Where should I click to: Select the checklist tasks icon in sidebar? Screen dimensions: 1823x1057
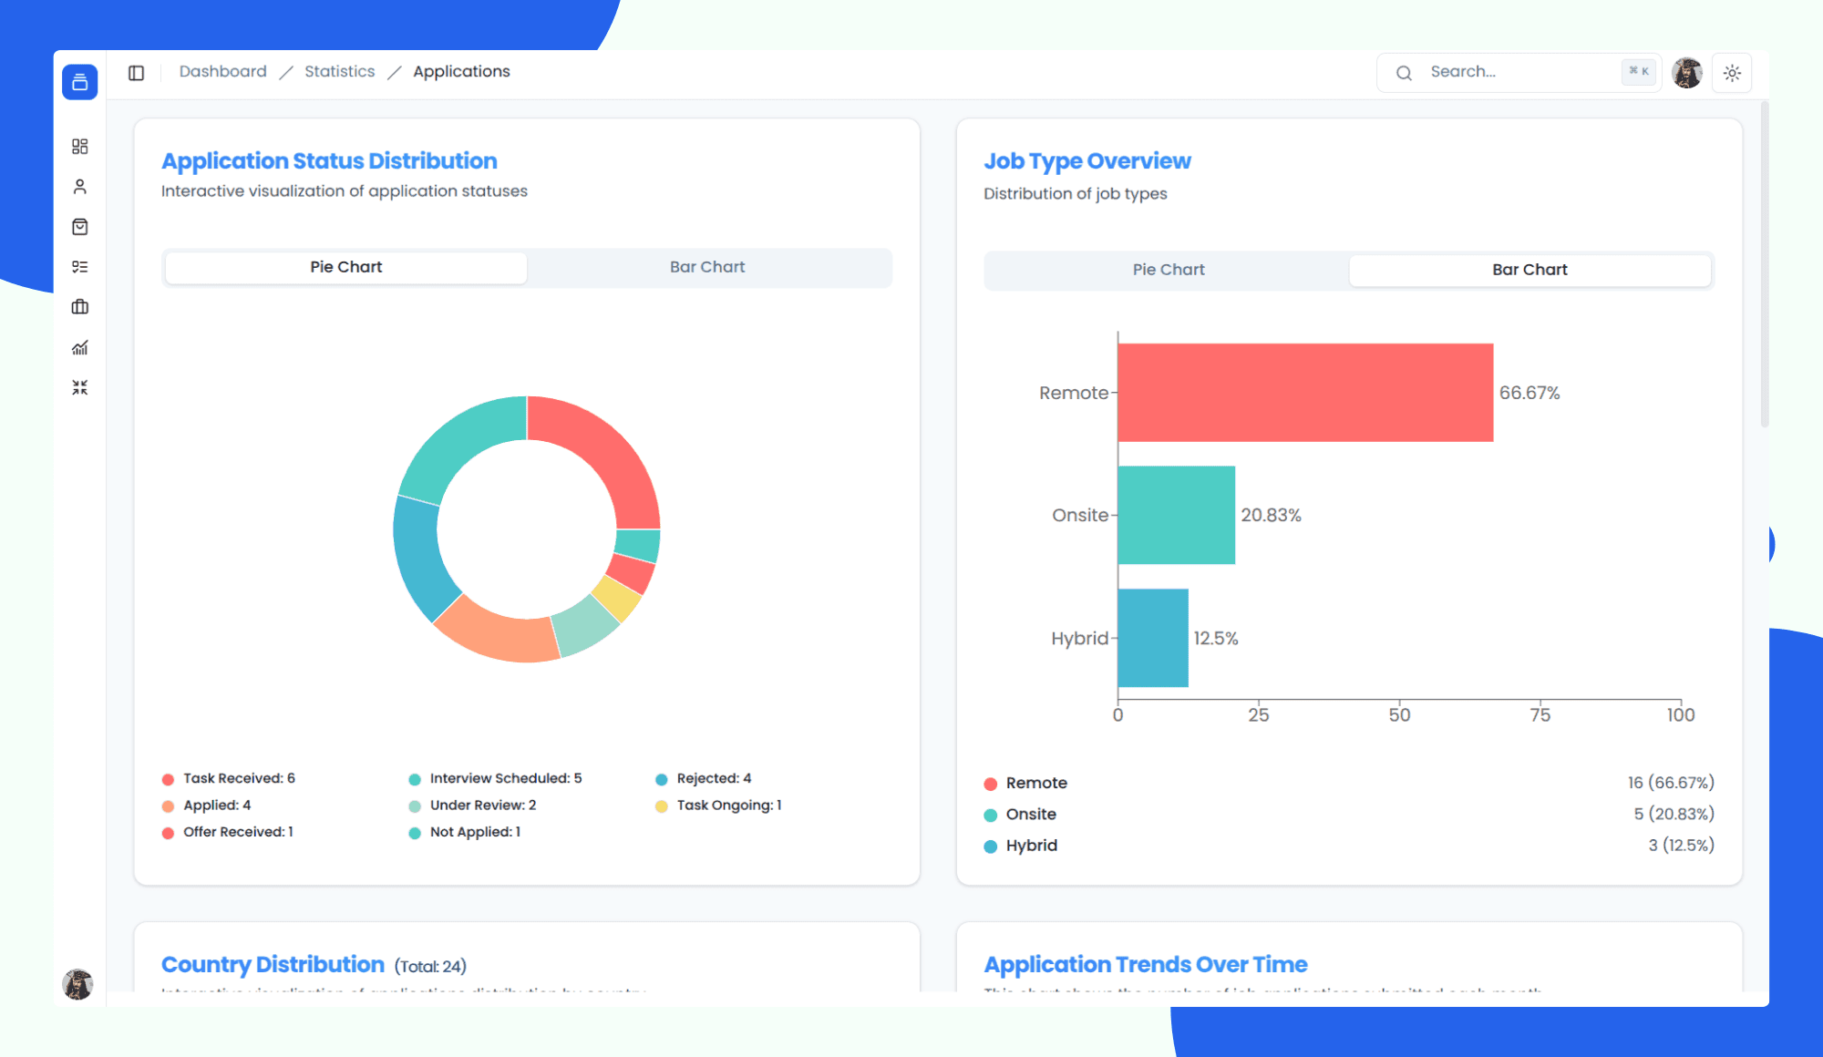pos(80,266)
